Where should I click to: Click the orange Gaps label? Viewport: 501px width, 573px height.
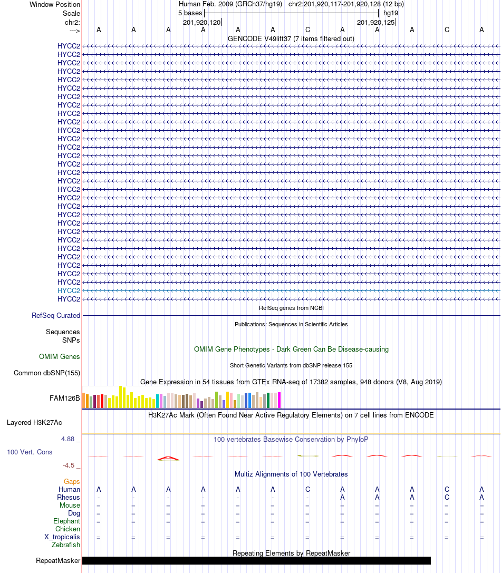click(72, 482)
